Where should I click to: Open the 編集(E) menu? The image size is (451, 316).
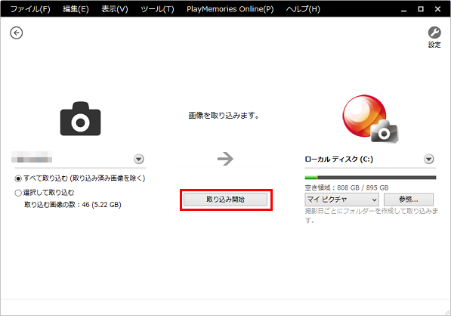tap(76, 9)
